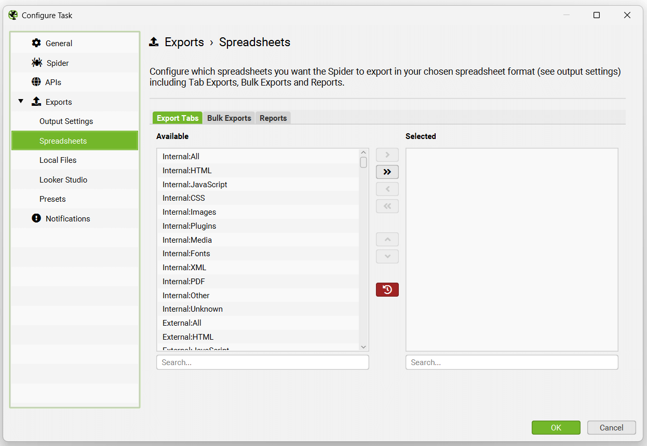Click the move-selection-up arrow button

click(387, 239)
